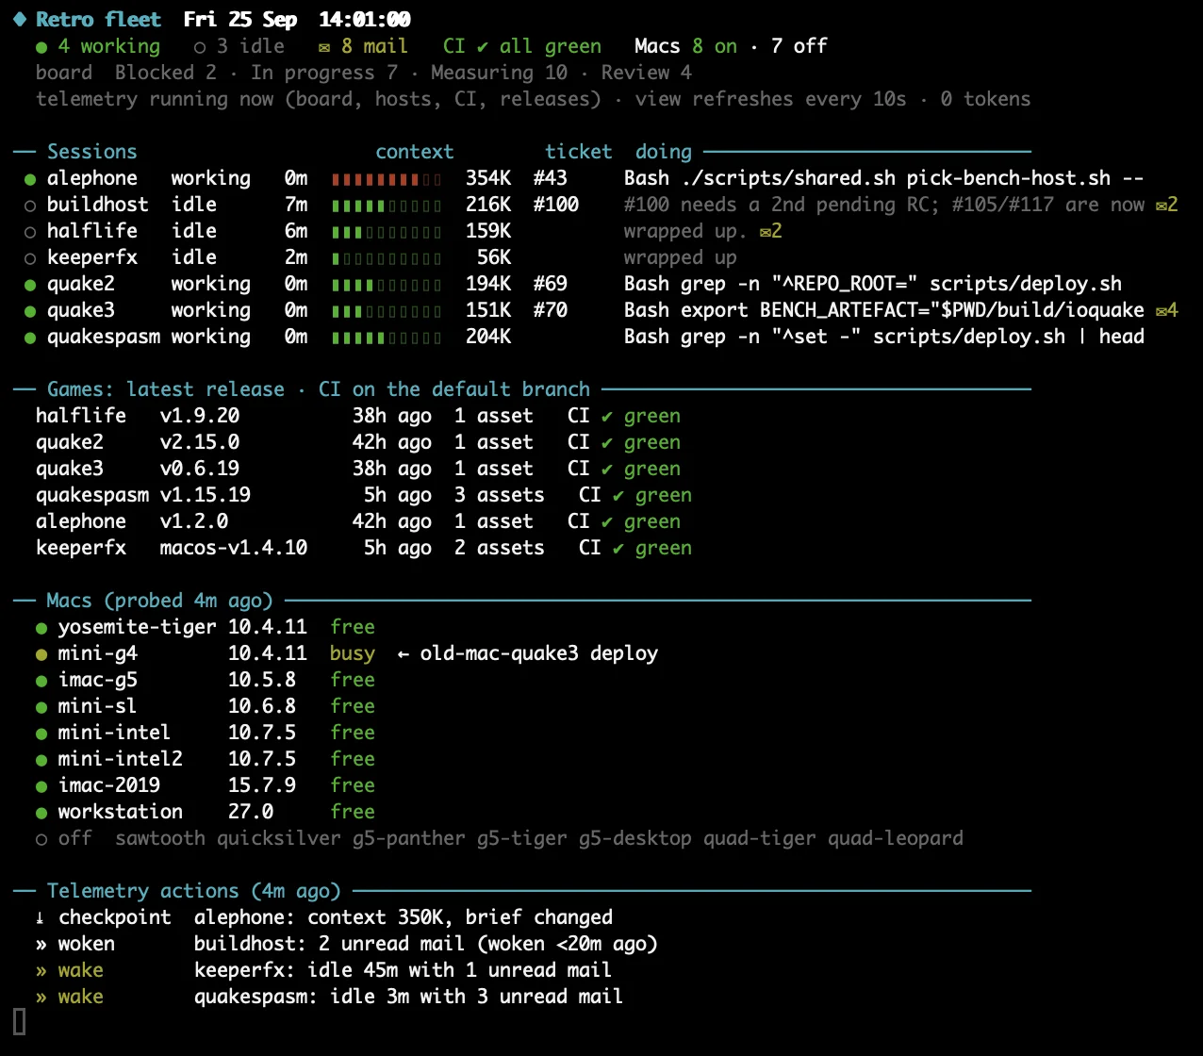The width and height of the screenshot is (1203, 1056).
Task: Click the Macs probed 4m ago header
Action: tap(160, 601)
